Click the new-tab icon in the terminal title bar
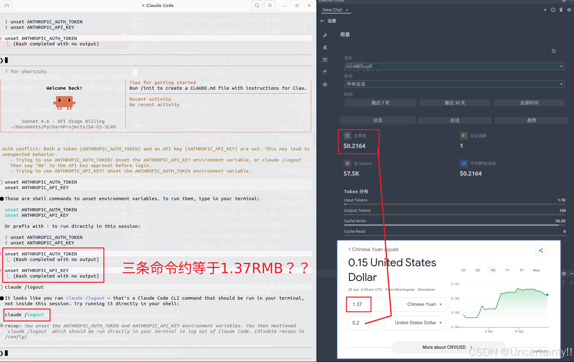The image size is (574, 362). 6,6
